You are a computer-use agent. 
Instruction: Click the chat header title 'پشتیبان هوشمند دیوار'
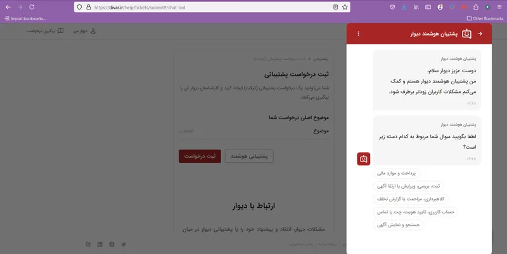coord(434,34)
